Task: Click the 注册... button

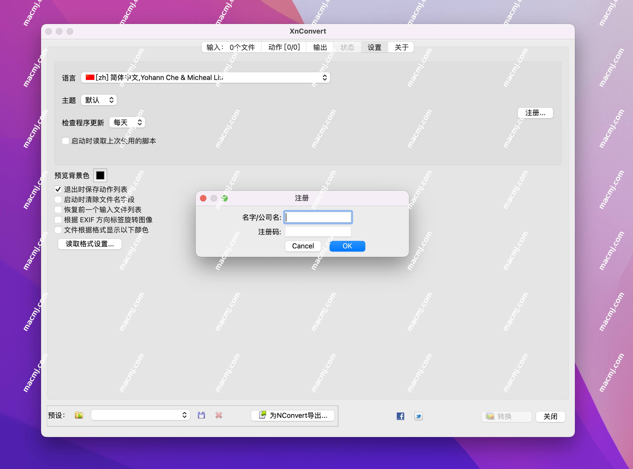Action: 535,113
